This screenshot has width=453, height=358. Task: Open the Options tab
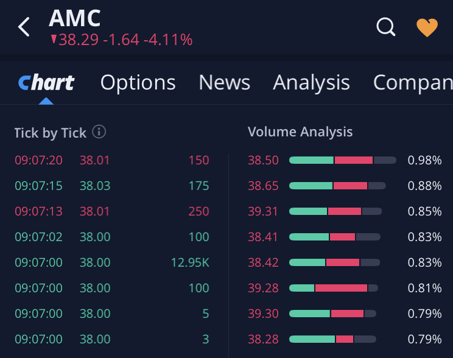[x=138, y=83]
